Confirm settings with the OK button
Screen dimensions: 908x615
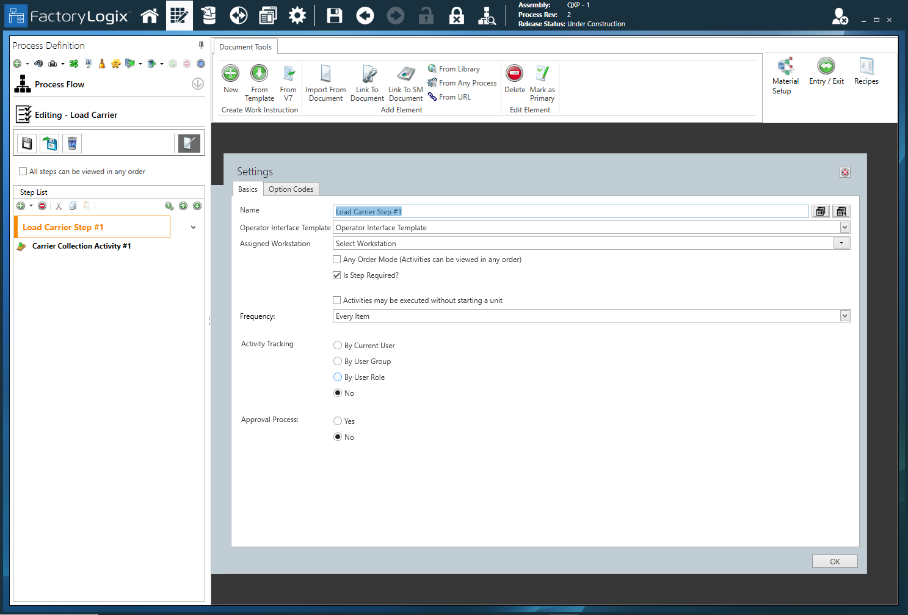[834, 561]
